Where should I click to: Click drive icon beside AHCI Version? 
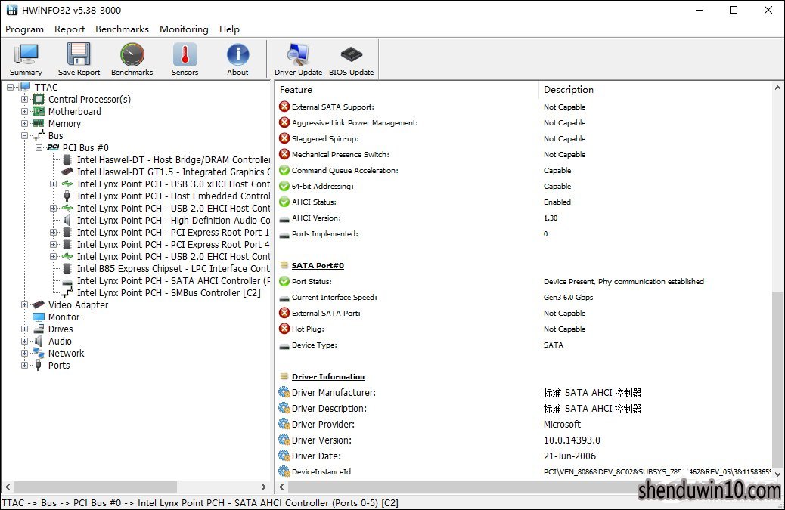tap(284, 218)
